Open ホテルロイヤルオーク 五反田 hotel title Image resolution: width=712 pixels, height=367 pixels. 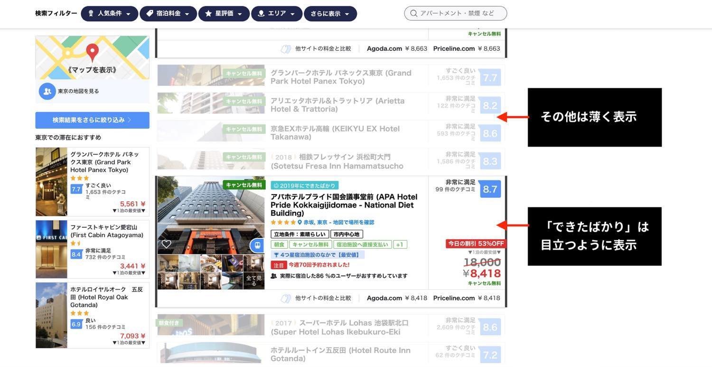(107, 297)
